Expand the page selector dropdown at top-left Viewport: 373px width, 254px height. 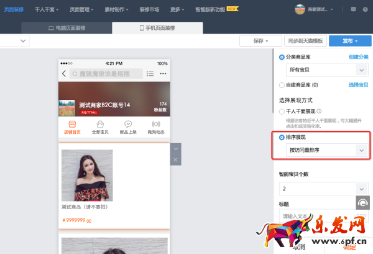(23, 40)
